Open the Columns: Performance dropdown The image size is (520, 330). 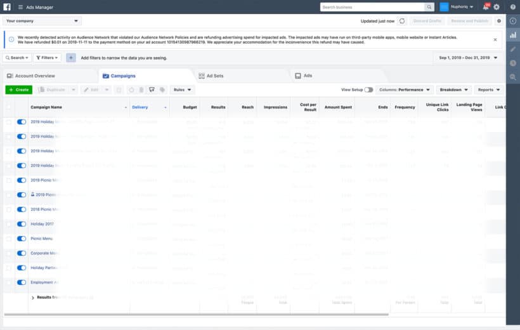[x=405, y=89]
